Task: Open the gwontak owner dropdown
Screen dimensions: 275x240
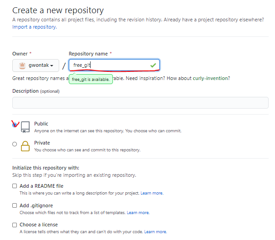Action: [x=36, y=65]
